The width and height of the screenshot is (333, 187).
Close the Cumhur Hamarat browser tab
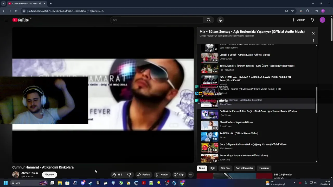[x=44, y=4]
